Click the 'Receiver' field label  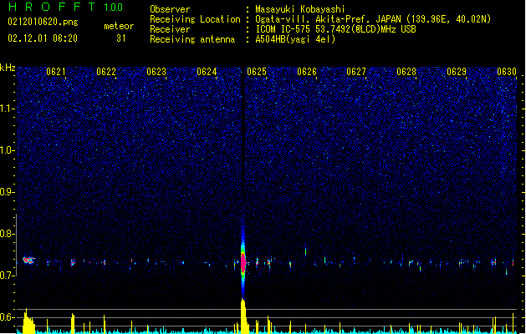click(170, 29)
